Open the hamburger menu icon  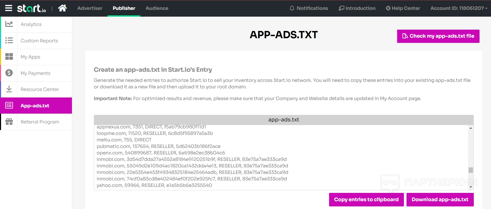[9, 8]
